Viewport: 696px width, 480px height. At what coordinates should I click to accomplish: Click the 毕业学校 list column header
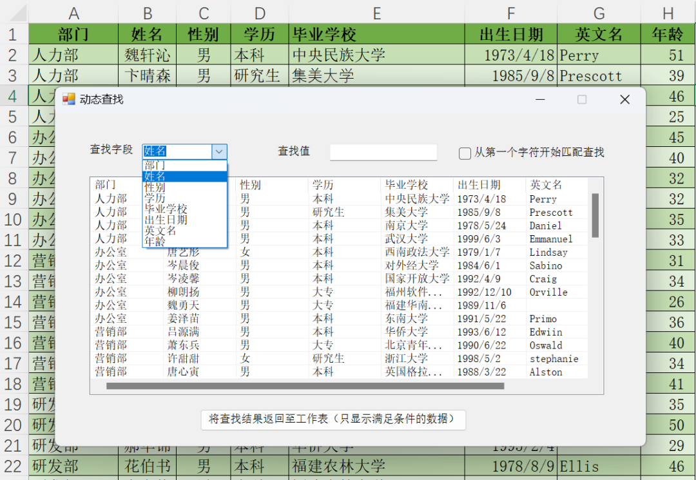[417, 184]
